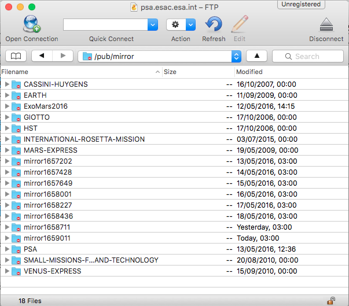349x306 pixels.
Task: Click the HST folder icon
Action: pos(16,128)
